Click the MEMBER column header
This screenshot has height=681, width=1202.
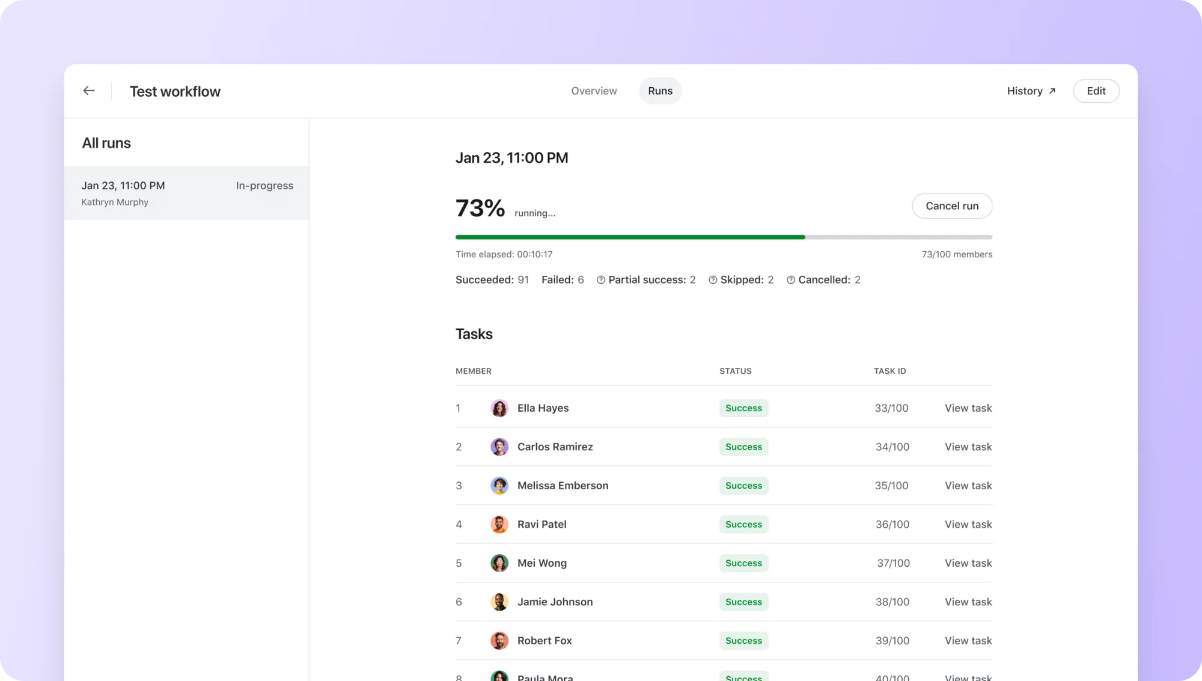pos(474,371)
